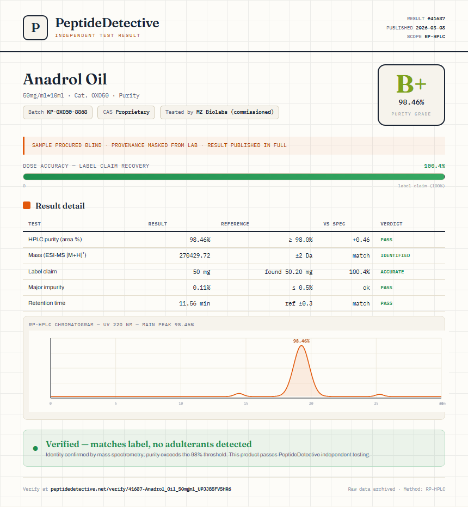Click the 50 mg label claim result
The width and height of the screenshot is (468, 507).
click(202, 272)
